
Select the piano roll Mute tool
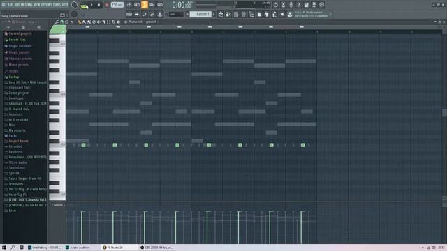pos(98,22)
